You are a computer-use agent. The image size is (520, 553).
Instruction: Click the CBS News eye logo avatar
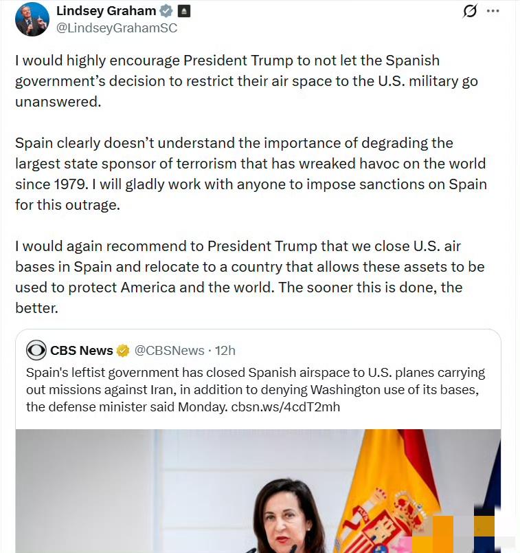coord(36,350)
